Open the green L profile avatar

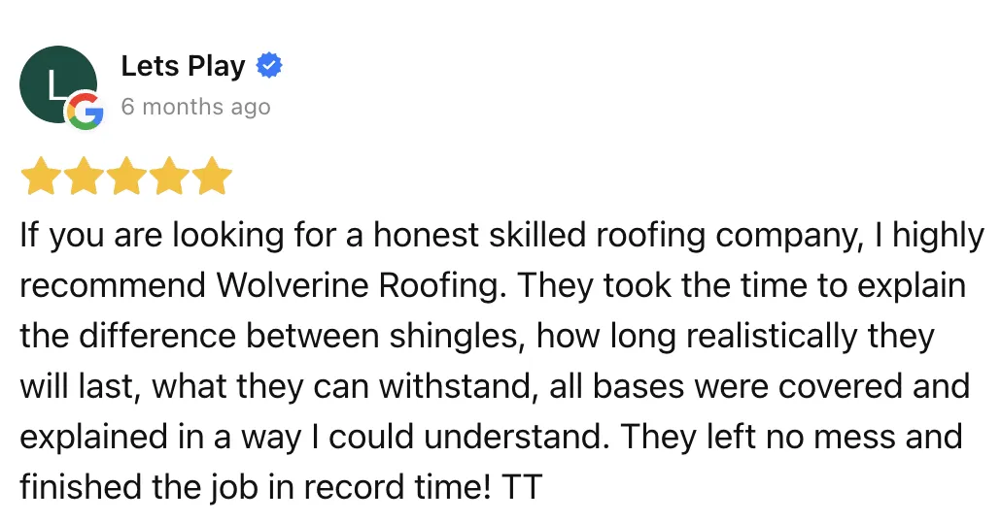coord(58,84)
